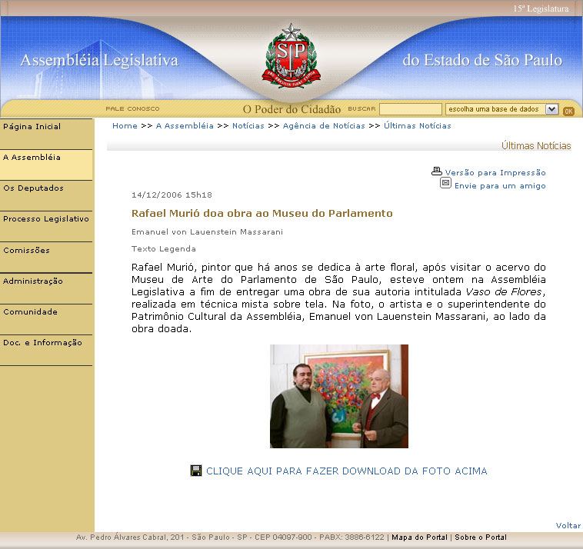Open Versão para Impressão link
This screenshot has height=549, width=583.
tap(495, 172)
